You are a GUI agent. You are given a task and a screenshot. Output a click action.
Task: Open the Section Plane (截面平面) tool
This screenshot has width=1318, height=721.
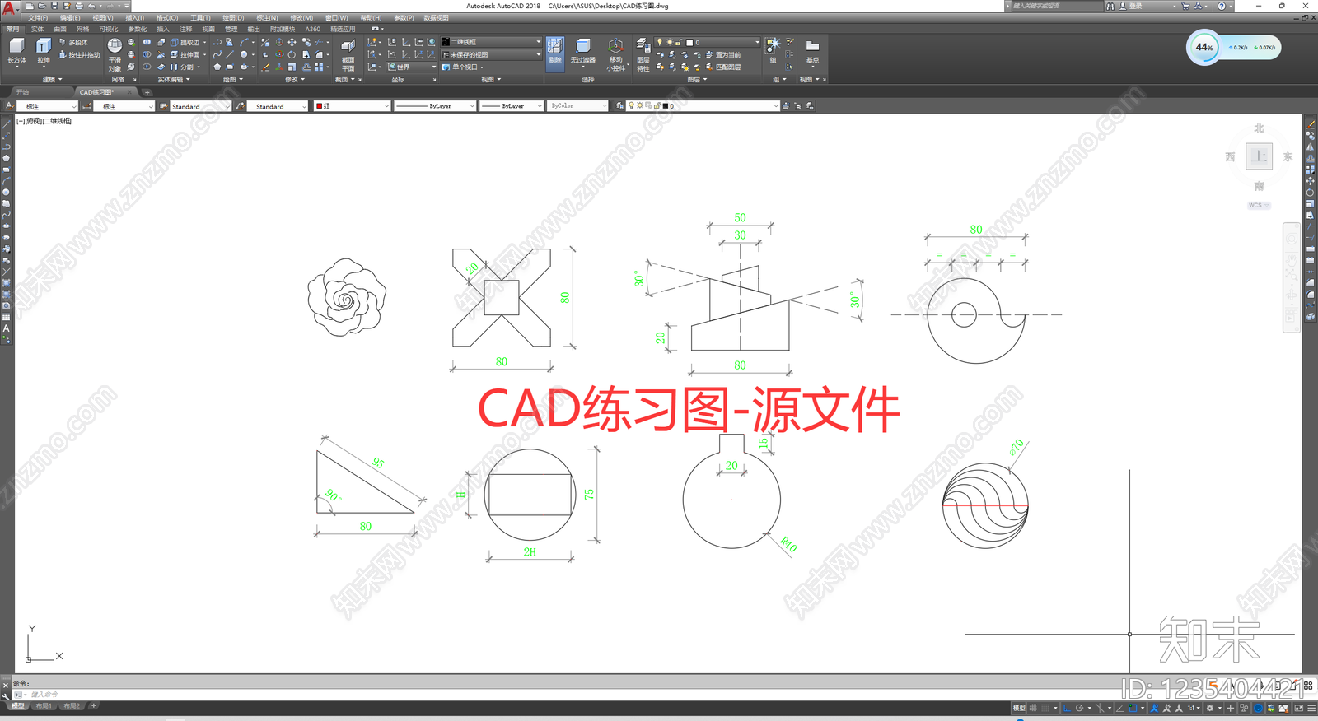[348, 54]
